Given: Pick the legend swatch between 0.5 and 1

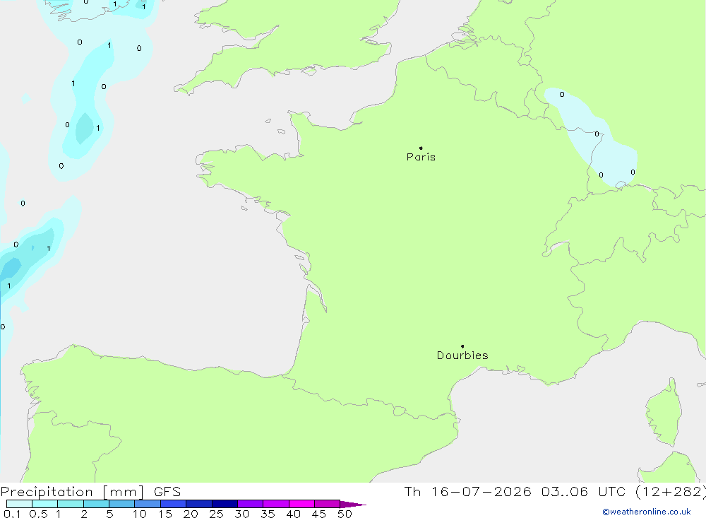Looking at the screenshot, I should click(45, 504).
